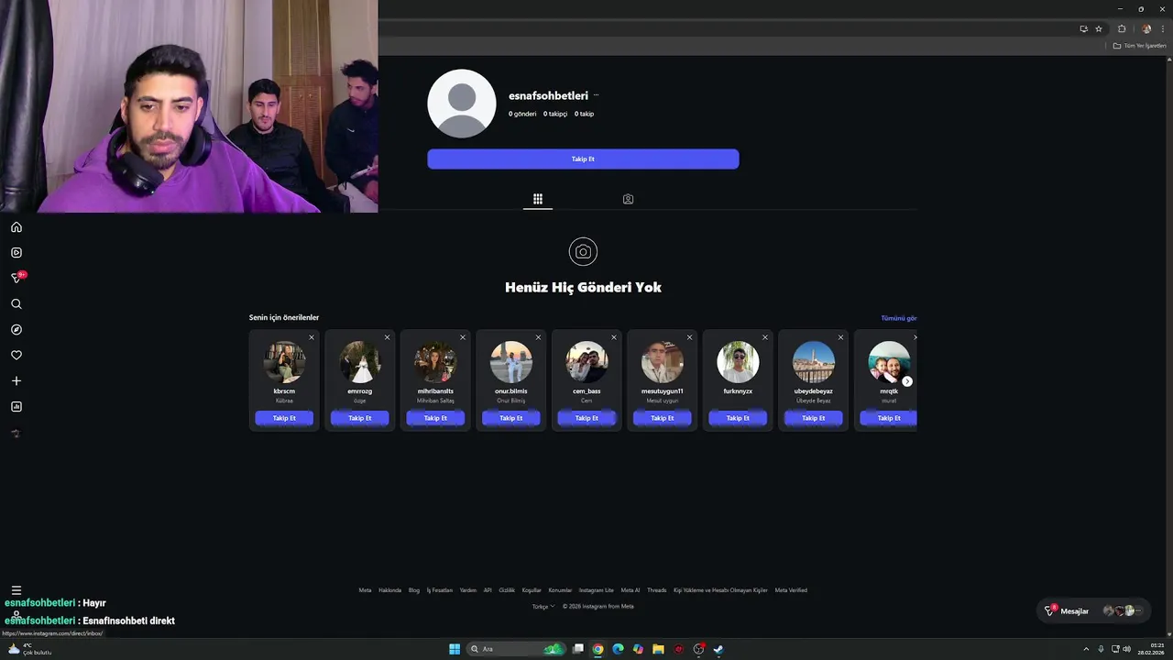Dismiss the onur.bilmis suggestion card
This screenshot has width=1173, height=660.
click(x=538, y=337)
